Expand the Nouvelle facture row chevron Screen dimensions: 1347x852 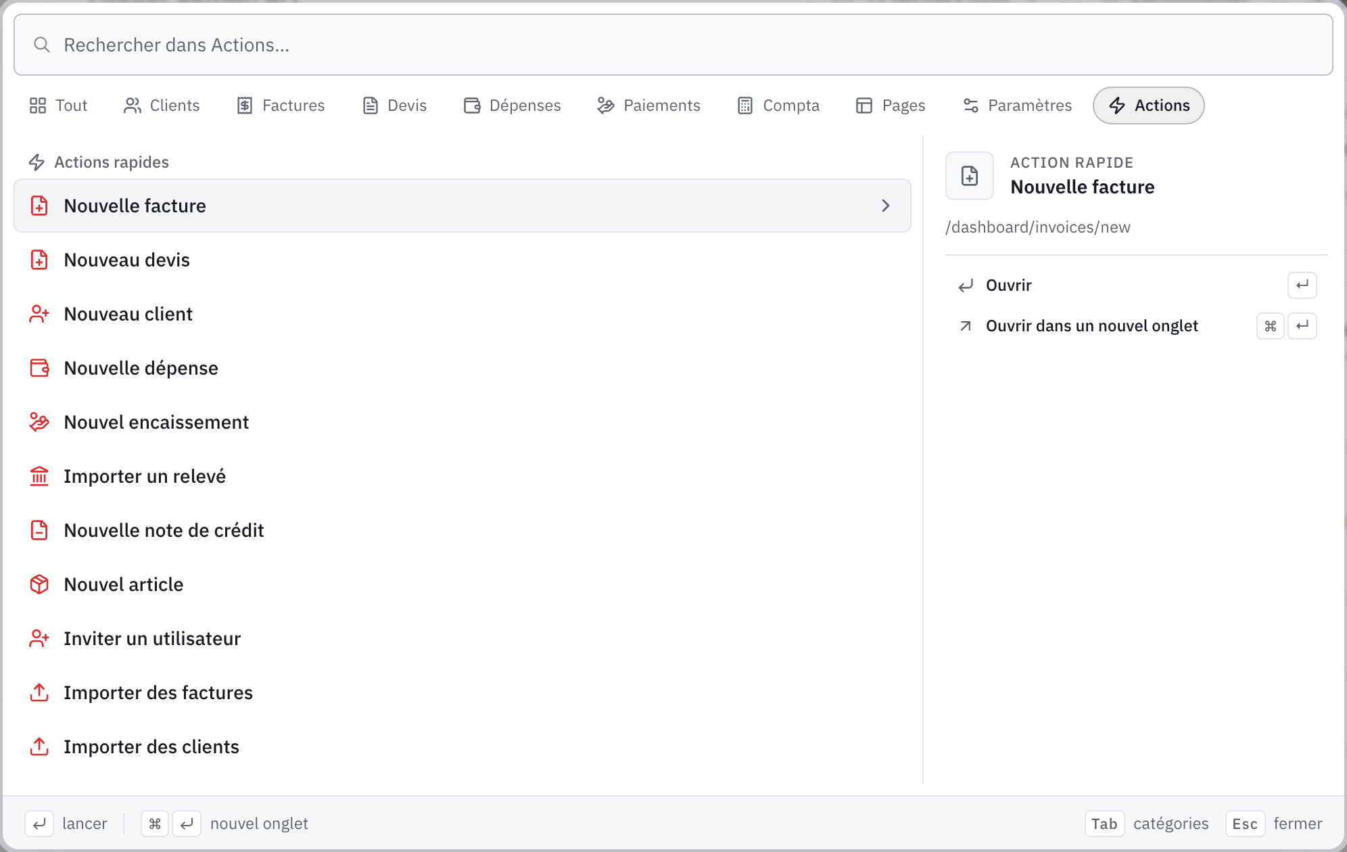pos(886,206)
